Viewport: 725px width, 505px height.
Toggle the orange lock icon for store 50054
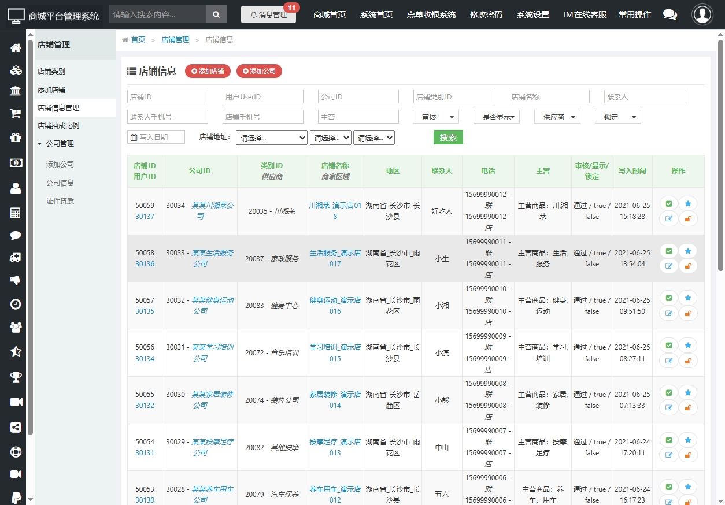(x=688, y=455)
